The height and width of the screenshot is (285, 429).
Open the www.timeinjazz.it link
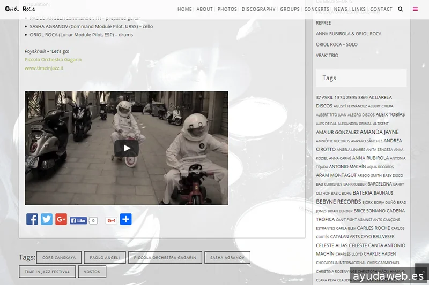pos(44,68)
